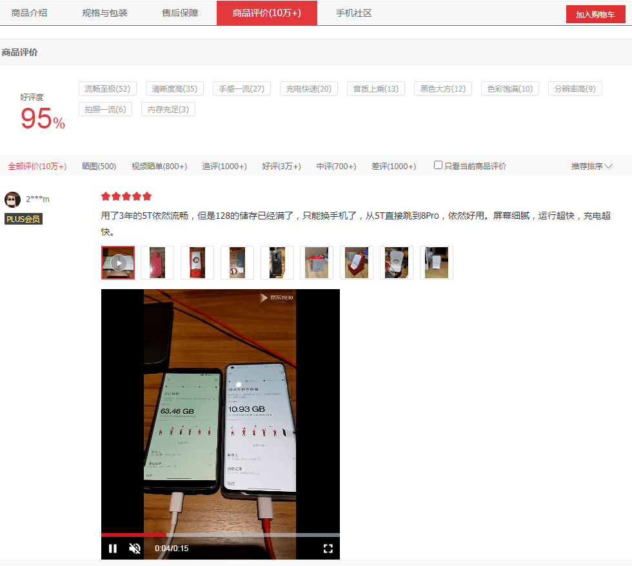Click 加入购物车 button
This screenshot has height=566, width=632.
[x=595, y=14]
